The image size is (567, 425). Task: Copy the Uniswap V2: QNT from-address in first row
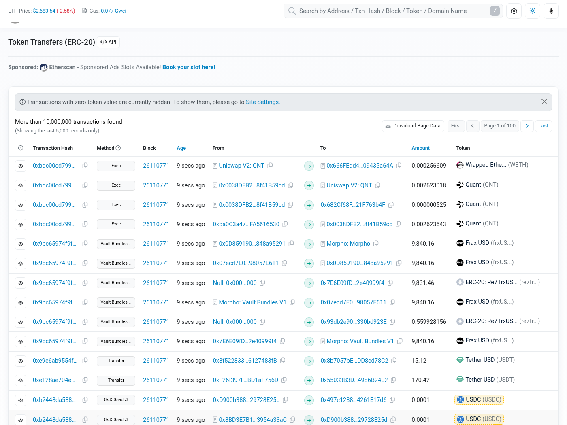pos(270,166)
